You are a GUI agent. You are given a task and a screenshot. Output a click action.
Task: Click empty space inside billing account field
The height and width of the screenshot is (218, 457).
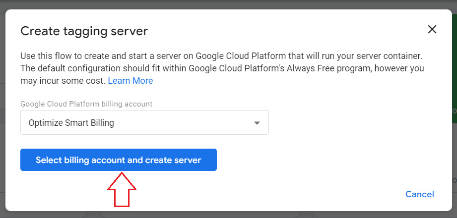click(189, 123)
